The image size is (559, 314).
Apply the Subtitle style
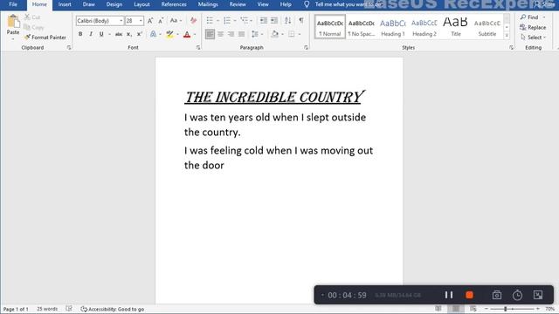pos(487,27)
